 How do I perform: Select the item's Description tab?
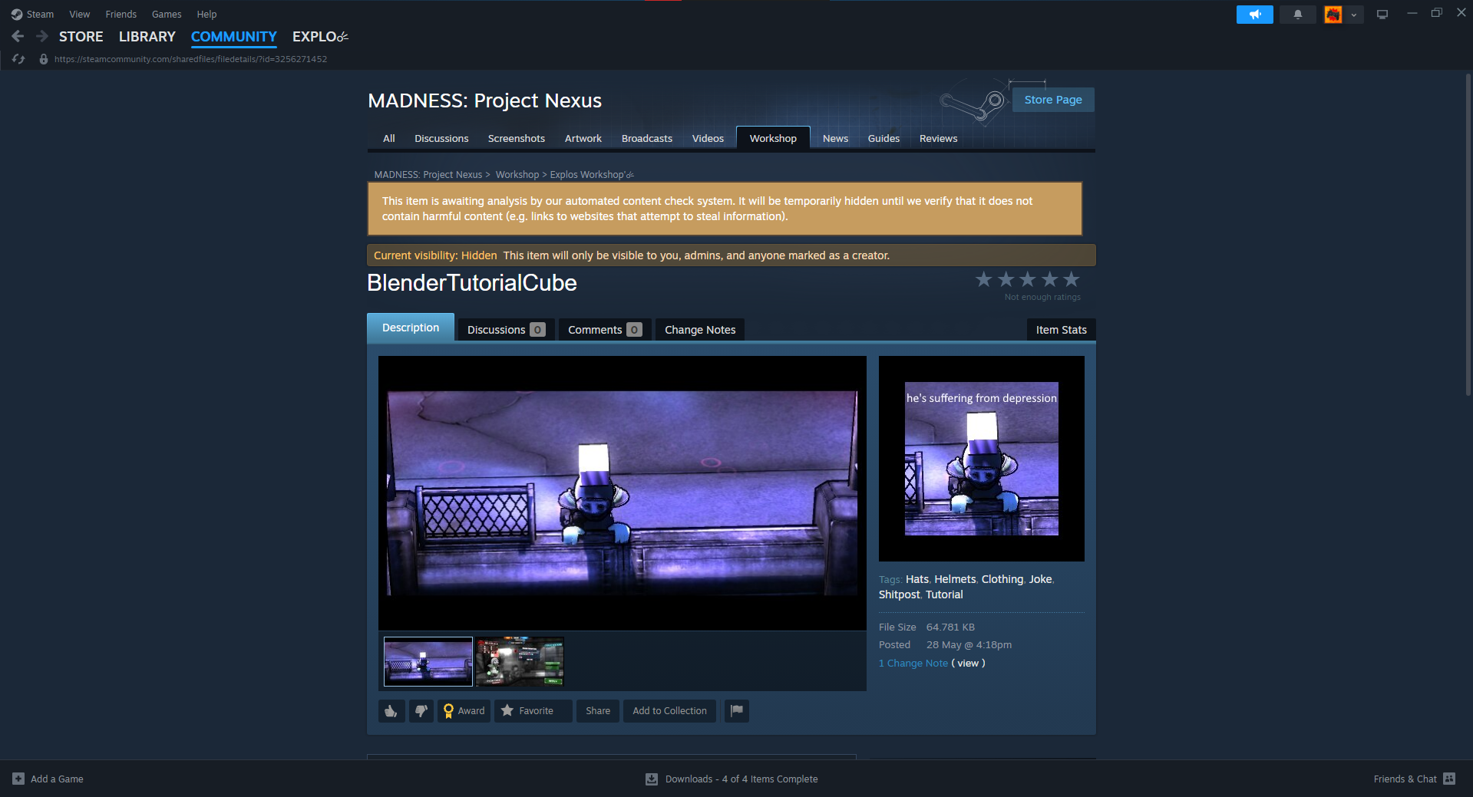411,328
